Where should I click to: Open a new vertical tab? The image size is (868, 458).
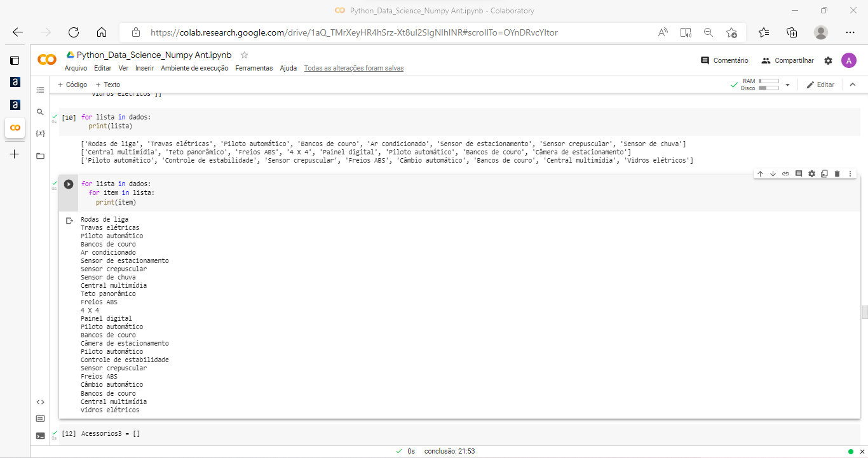click(15, 154)
